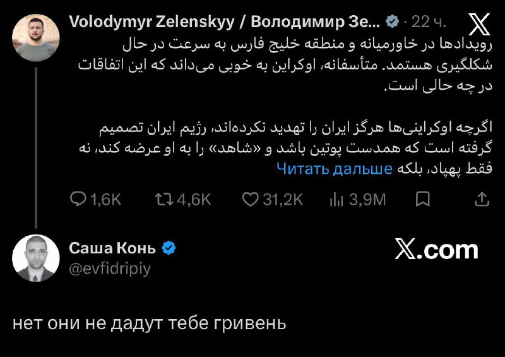Click the share arrow icon
The image size is (505, 357).
click(481, 200)
